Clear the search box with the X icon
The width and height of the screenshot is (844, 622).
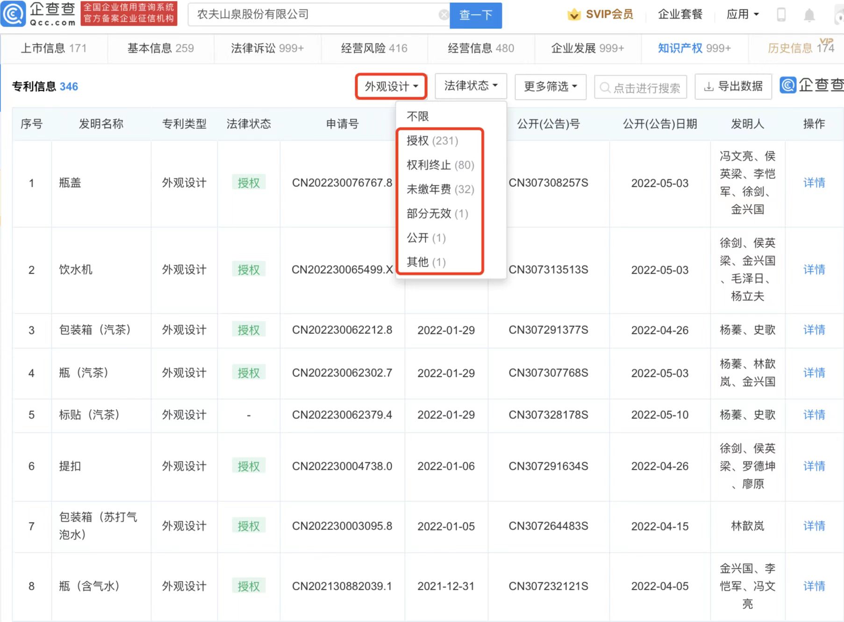[443, 15]
